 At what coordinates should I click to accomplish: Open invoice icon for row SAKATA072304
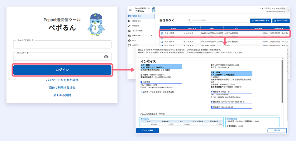[x=162, y=46]
